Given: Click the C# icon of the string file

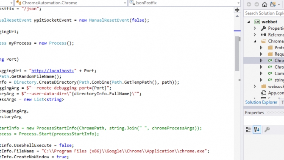Looking at the screenshot, I should pyautogui.click(x=270, y=80).
